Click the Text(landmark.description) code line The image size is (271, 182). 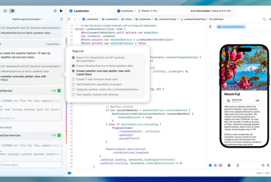pos(126,149)
